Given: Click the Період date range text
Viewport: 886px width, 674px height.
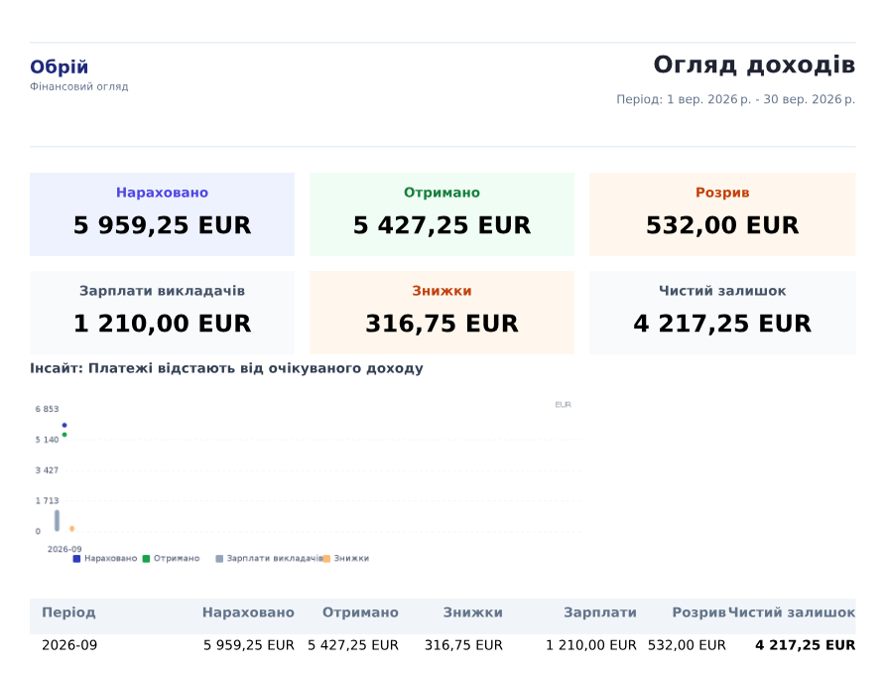Looking at the screenshot, I should 736,99.
